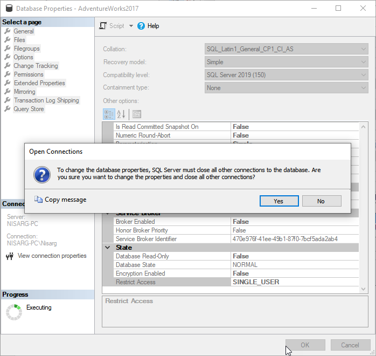Switch property grid to Categorized view

(x=109, y=114)
